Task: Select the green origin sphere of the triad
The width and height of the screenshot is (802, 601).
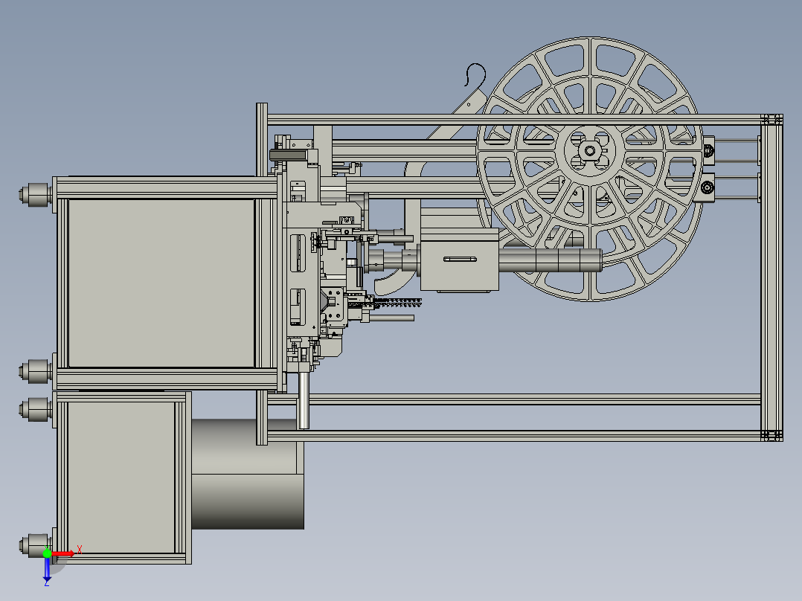Action: tap(47, 553)
